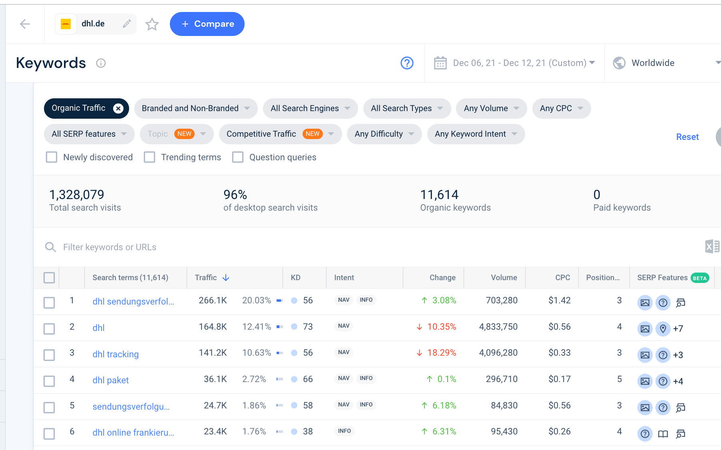Image resolution: width=721 pixels, height=450 pixels.
Task: Star dhl.de as a favorite
Action: click(152, 24)
